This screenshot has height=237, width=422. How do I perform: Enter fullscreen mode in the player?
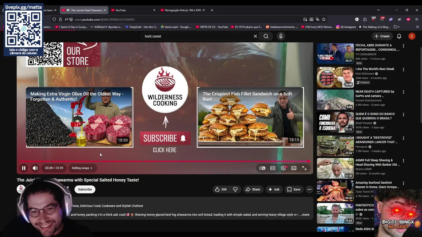click(x=304, y=168)
